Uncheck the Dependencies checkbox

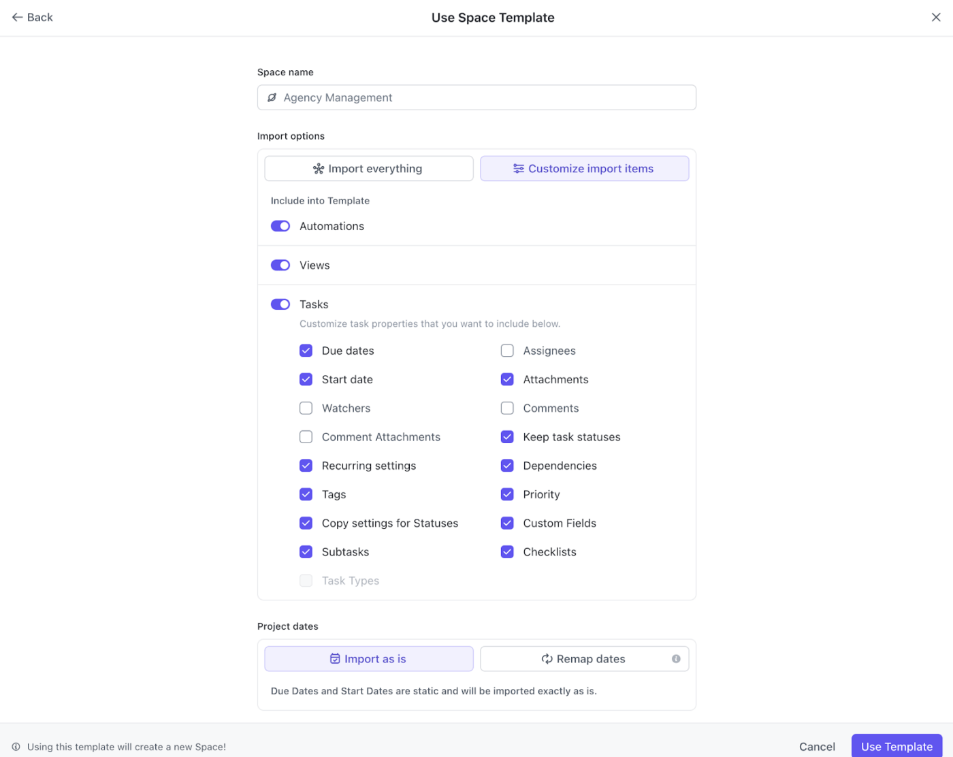507,466
